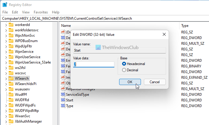The width and height of the screenshot is (209, 125).
Task: Select the workfolderssvc folder icon
Action: (x=11, y=30)
